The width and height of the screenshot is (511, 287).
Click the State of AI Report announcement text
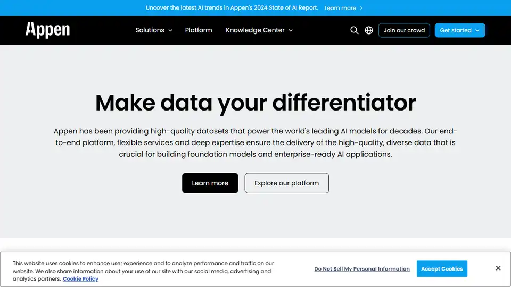point(232,8)
